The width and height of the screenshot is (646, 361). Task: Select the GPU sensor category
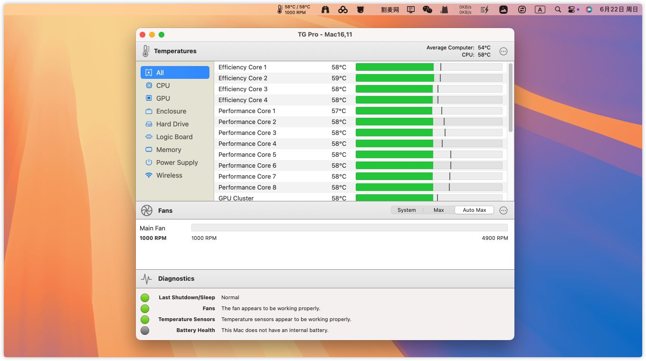175,98
